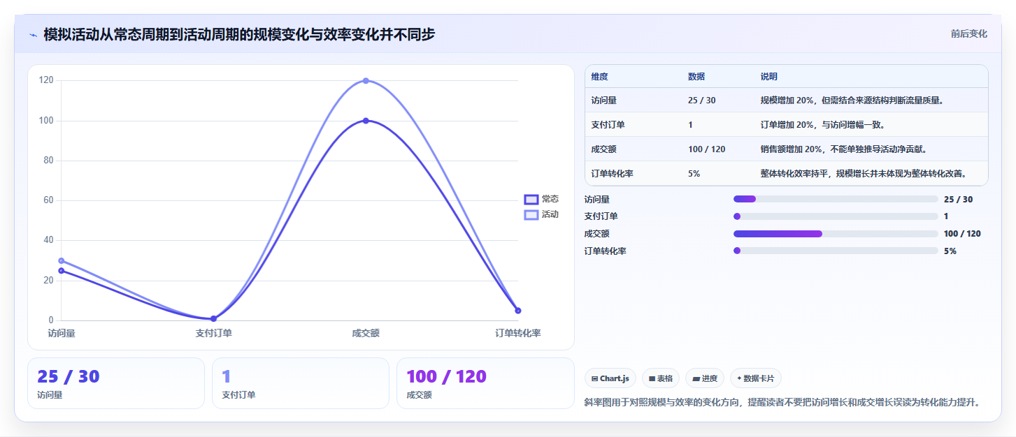Click the 100 / 120 value beside the progress bar
The image size is (1016, 437).
click(x=962, y=234)
